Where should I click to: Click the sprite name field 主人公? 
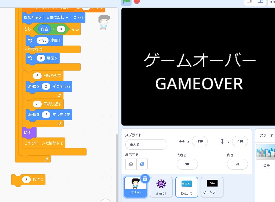[146, 144]
